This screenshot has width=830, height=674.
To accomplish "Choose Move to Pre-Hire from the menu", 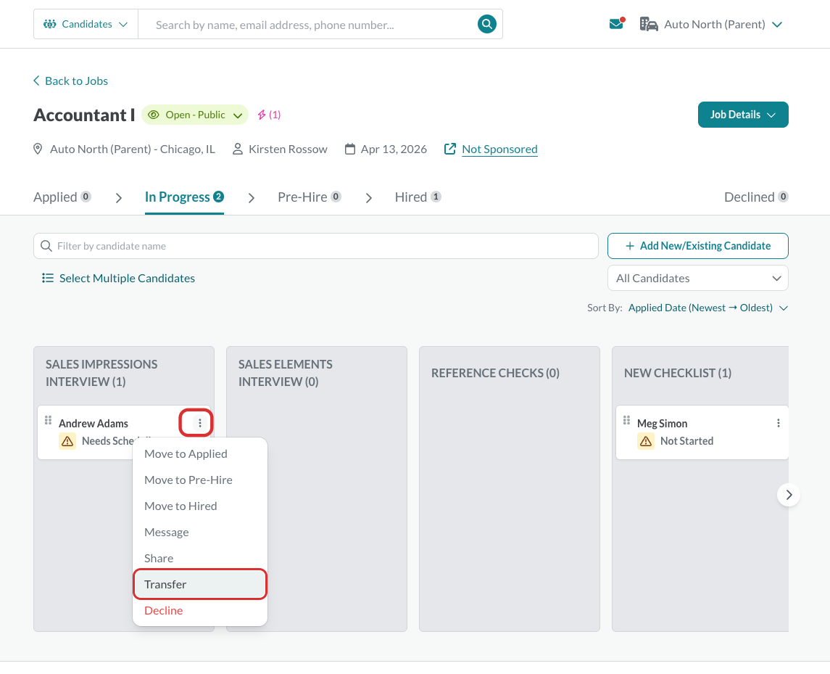I will pos(199,480).
